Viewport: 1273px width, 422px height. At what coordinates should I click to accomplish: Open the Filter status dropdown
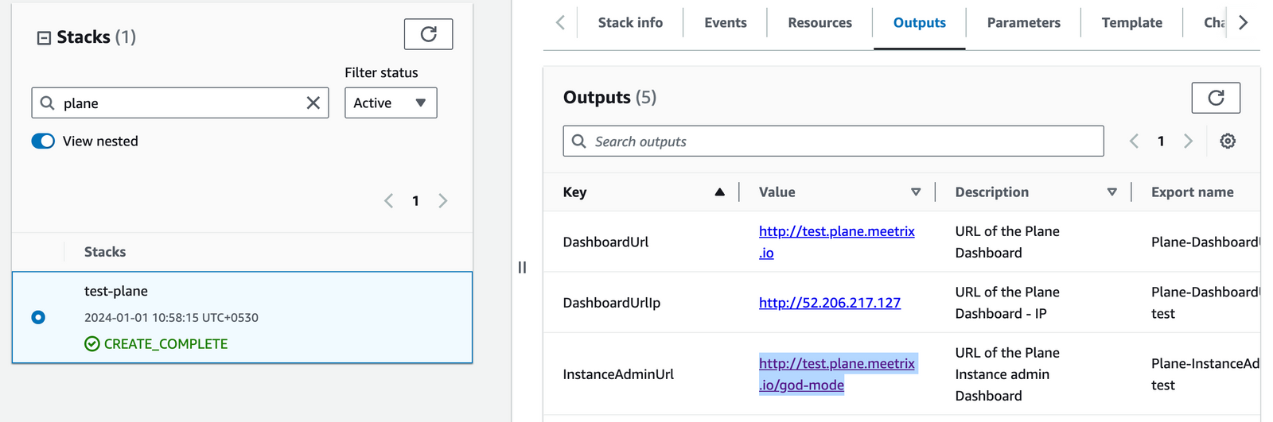(x=390, y=103)
